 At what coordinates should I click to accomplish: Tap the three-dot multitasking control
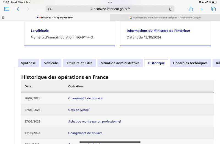(x=110, y=2)
